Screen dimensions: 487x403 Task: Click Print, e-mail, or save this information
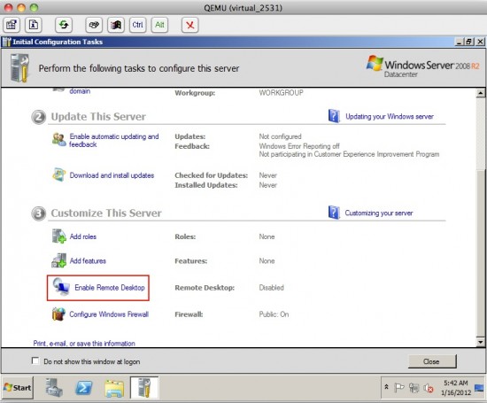pyautogui.click(x=84, y=344)
